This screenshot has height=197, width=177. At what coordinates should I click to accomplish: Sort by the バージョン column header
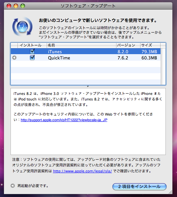pos(128,45)
